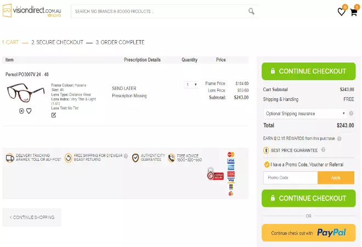Open help for free shipping for eyewear

[126, 156]
